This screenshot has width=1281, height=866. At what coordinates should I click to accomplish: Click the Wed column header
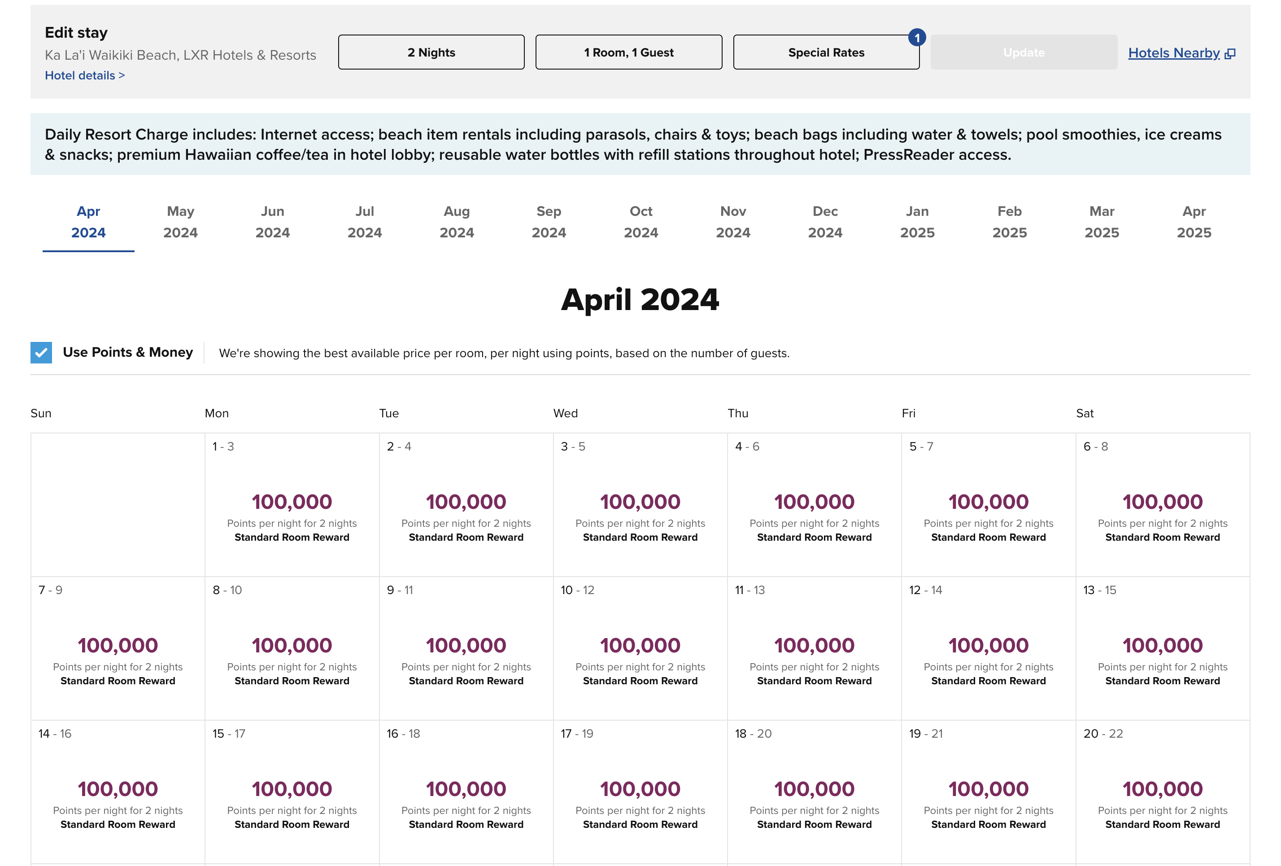pyautogui.click(x=566, y=413)
